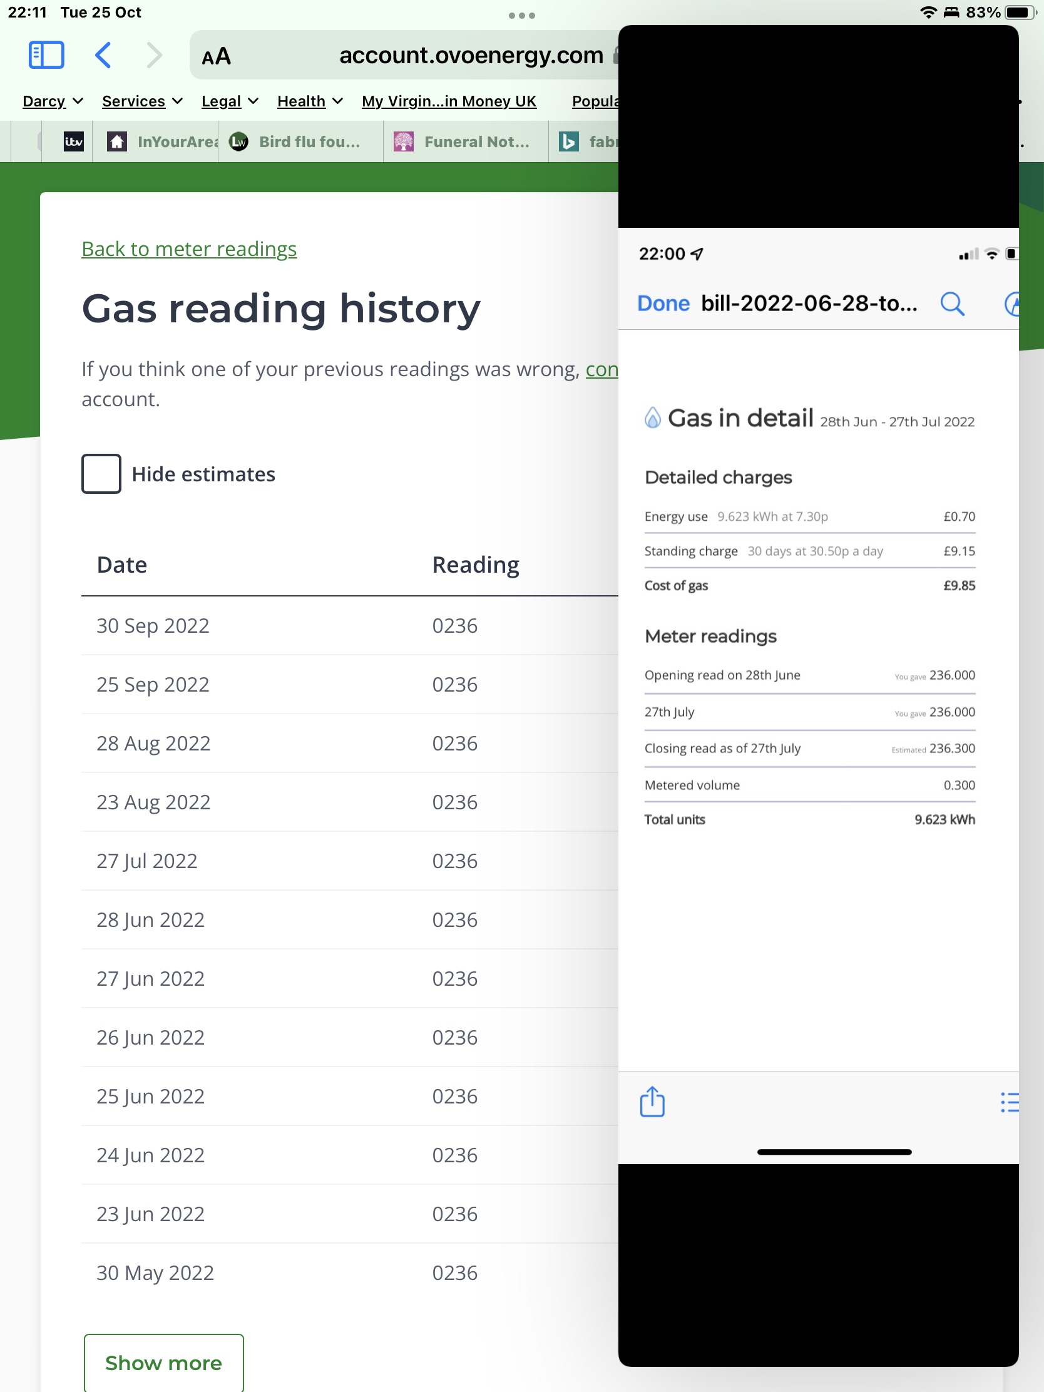Tap the AA reader text-size icon

tap(216, 56)
